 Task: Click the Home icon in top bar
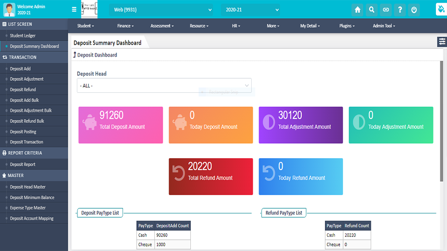(358, 10)
